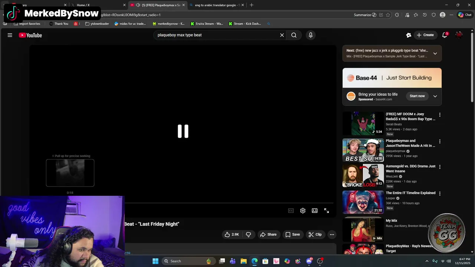
Task: Open a new browser tab
Action: pyautogui.click(x=252, y=5)
